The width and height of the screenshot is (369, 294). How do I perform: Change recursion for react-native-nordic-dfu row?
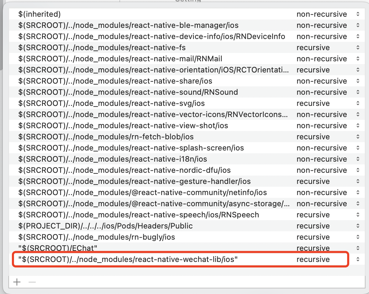(358, 170)
